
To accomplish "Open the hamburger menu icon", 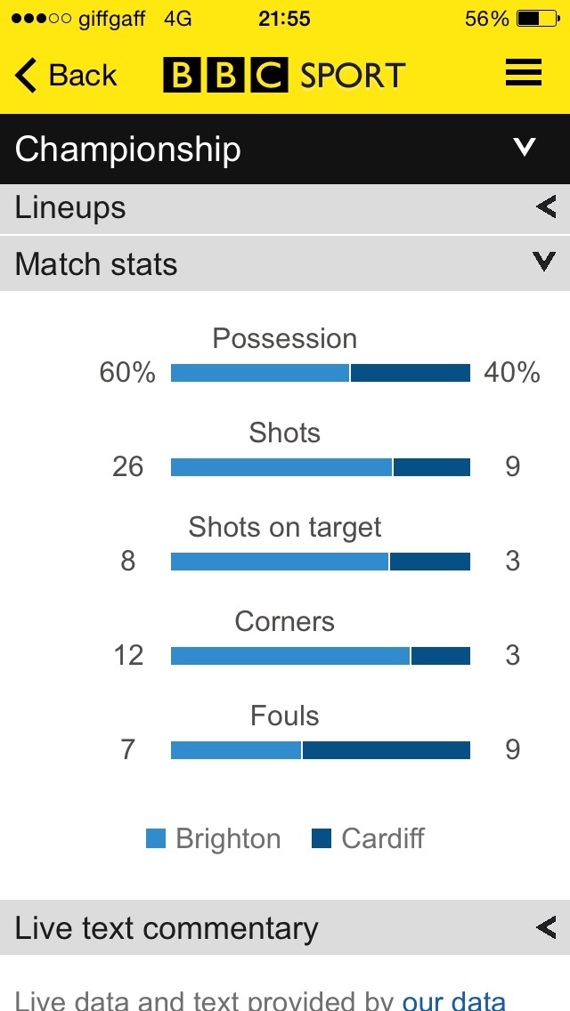I will [x=524, y=72].
